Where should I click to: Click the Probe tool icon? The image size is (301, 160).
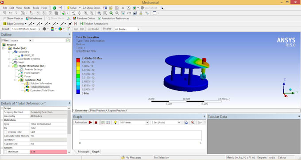pyautogui.click(x=89, y=29)
